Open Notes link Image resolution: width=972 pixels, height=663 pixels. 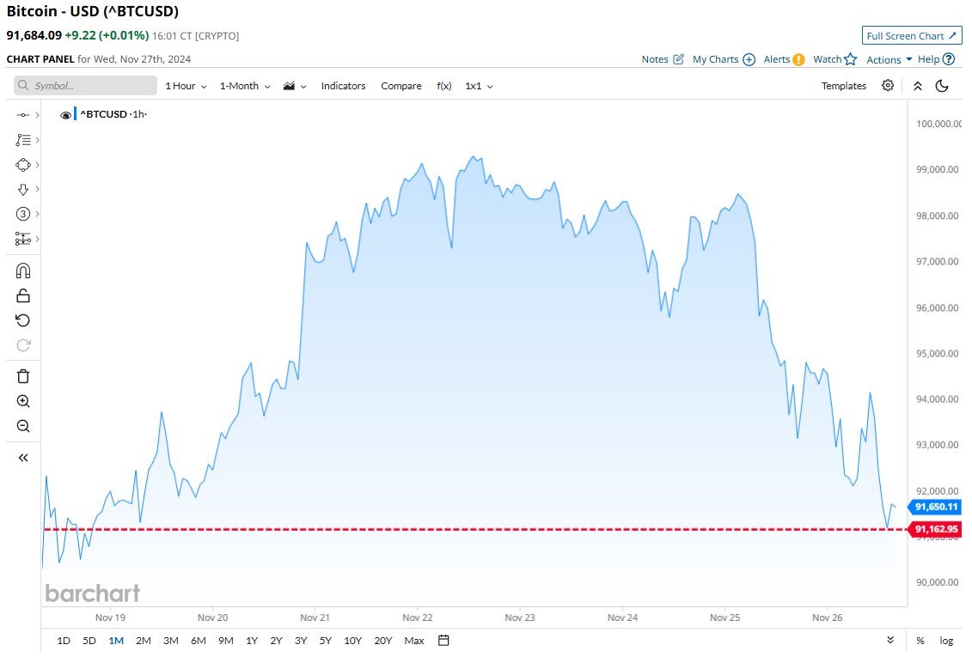click(663, 59)
